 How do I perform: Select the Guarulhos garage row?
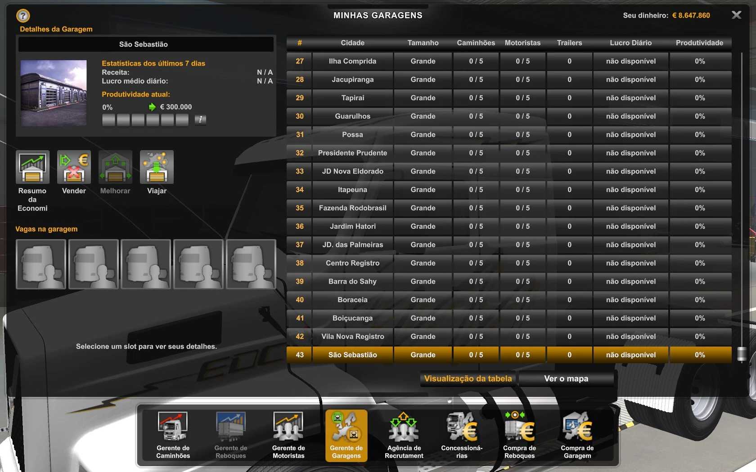point(352,116)
